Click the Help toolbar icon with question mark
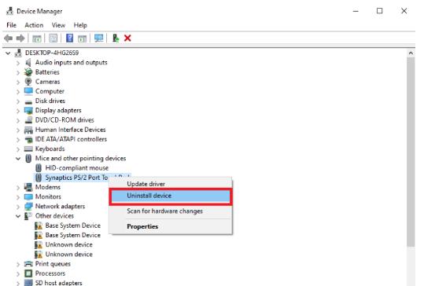The image size is (424, 286). pos(69,38)
